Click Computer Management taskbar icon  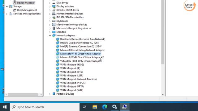pos(125,107)
